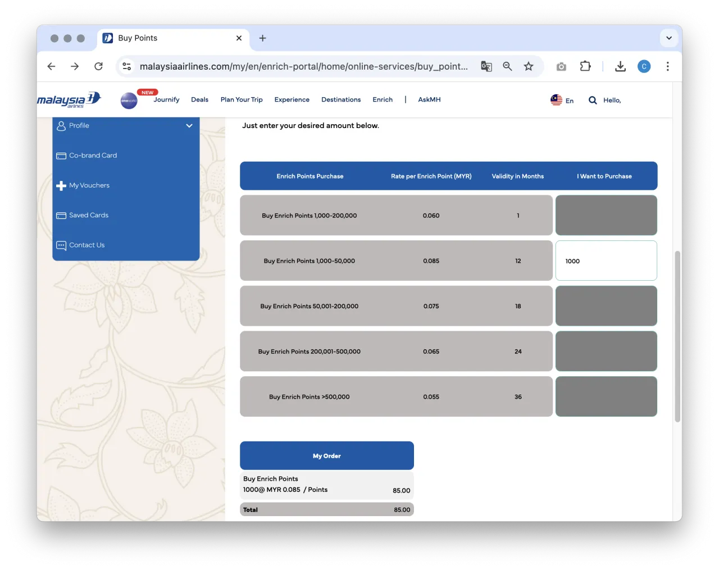The height and width of the screenshot is (570, 719).
Task: Go to My Vouchers in sidebar
Action: [89, 185]
